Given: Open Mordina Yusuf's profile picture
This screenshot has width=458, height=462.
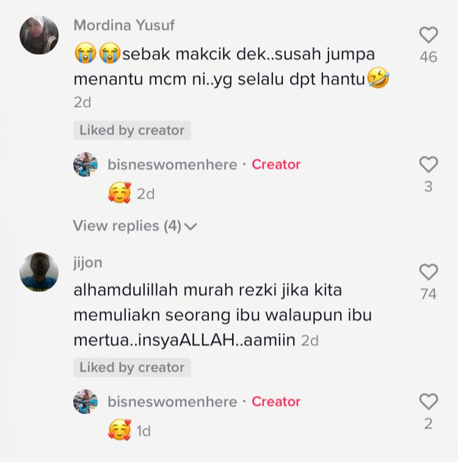Looking at the screenshot, I should 39,35.
